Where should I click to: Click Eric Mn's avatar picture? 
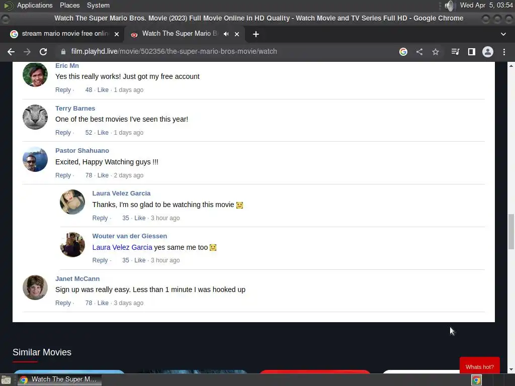coord(35,74)
